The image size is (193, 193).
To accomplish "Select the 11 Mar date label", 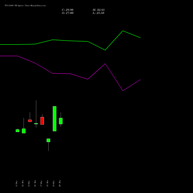I will click(x=16, y=183).
